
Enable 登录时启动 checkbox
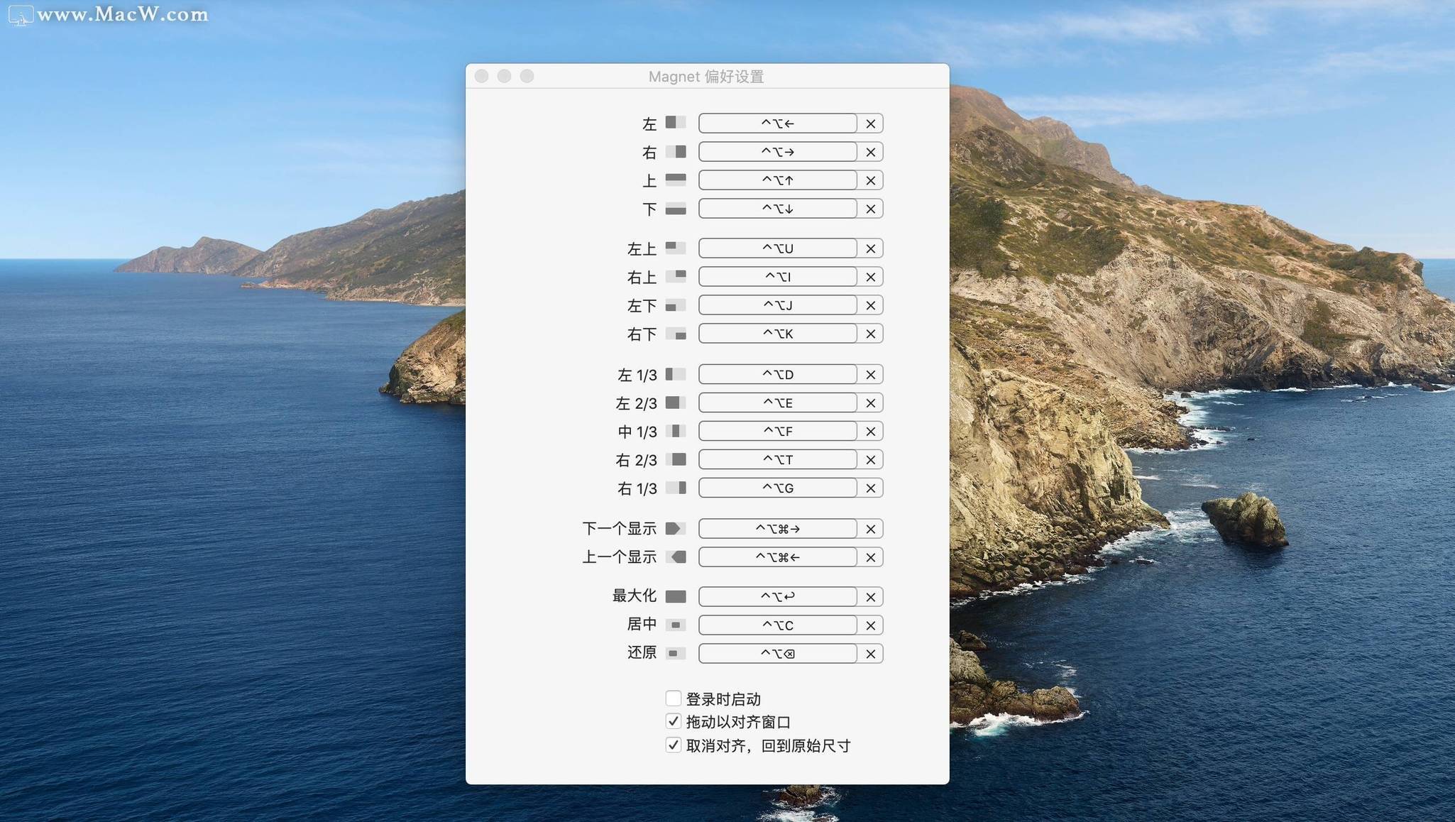[x=673, y=698]
